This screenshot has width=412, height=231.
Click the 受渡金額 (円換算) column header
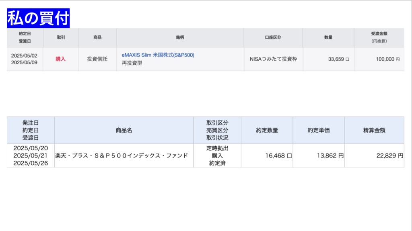pyautogui.click(x=379, y=37)
